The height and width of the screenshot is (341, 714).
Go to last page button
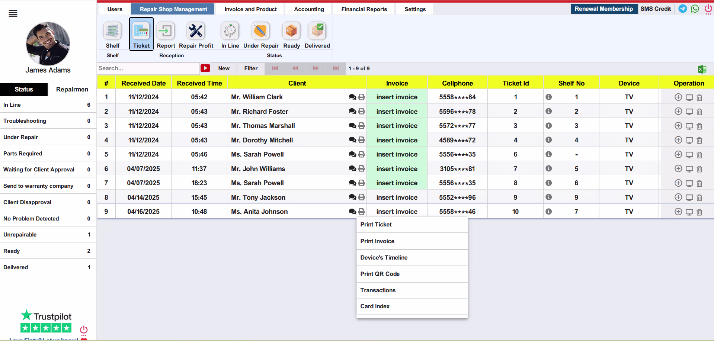[x=336, y=68]
